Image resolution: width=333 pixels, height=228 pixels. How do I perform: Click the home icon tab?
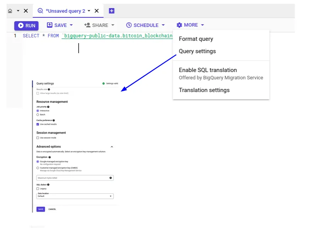tap(10, 11)
